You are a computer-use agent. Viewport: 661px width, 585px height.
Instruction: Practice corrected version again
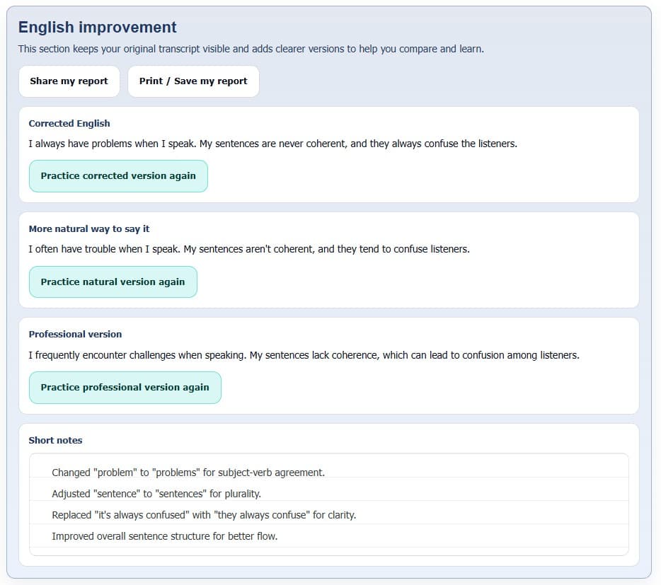(117, 175)
